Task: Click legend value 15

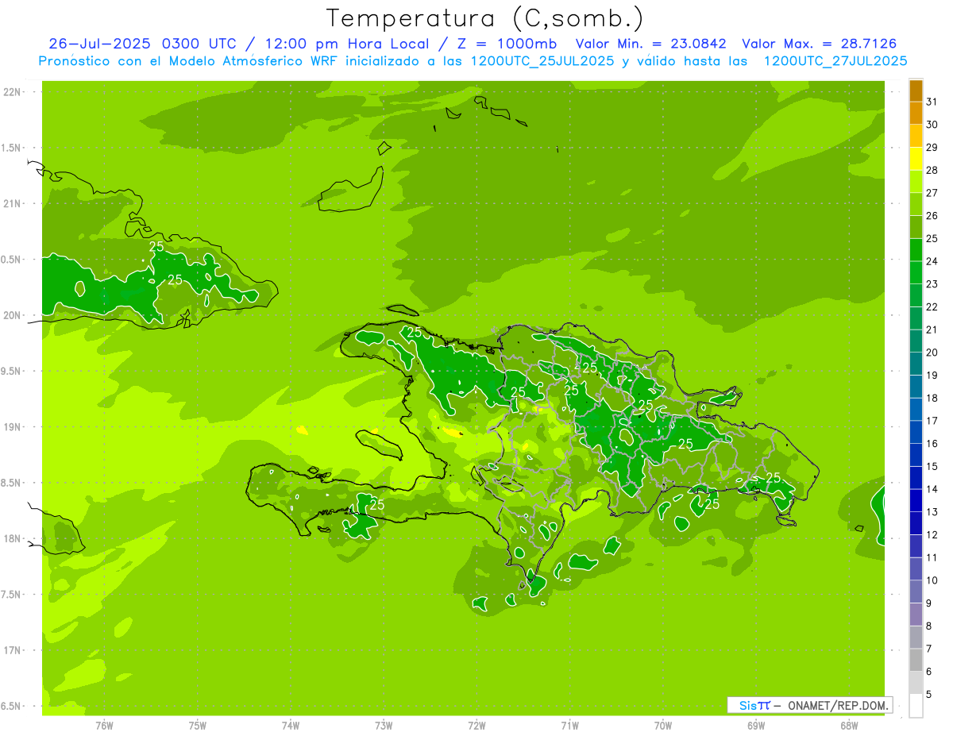Action: [x=932, y=466]
